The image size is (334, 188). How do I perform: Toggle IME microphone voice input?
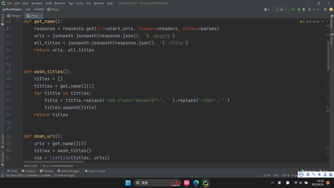pos(319,175)
